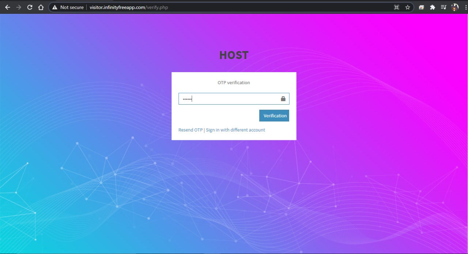
Task: Click the lock icon in OTP field
Action: point(283,99)
